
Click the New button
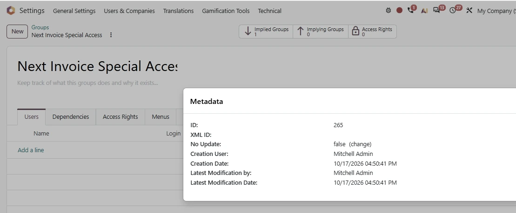[x=17, y=32]
